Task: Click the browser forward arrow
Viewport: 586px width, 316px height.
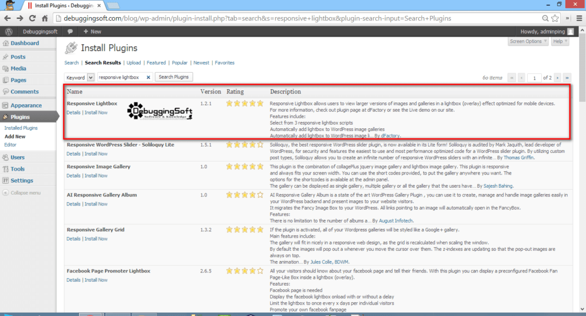Action: pyautogui.click(x=20, y=18)
